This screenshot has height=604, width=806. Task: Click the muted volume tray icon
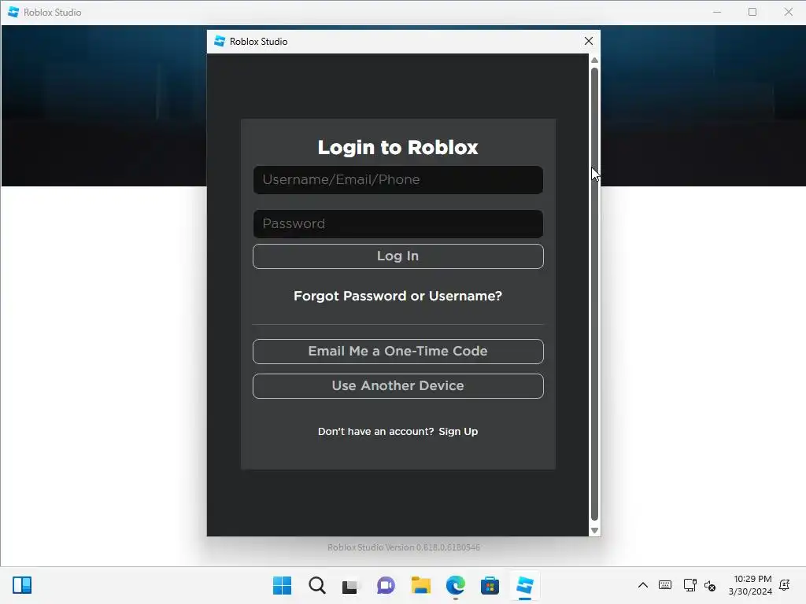[x=710, y=585]
